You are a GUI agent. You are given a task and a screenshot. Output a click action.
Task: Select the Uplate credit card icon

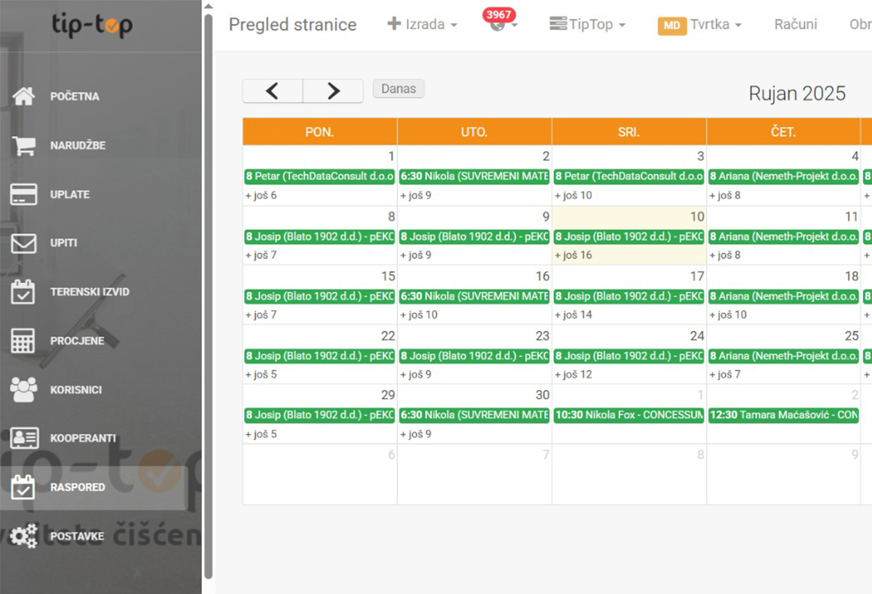point(23,195)
